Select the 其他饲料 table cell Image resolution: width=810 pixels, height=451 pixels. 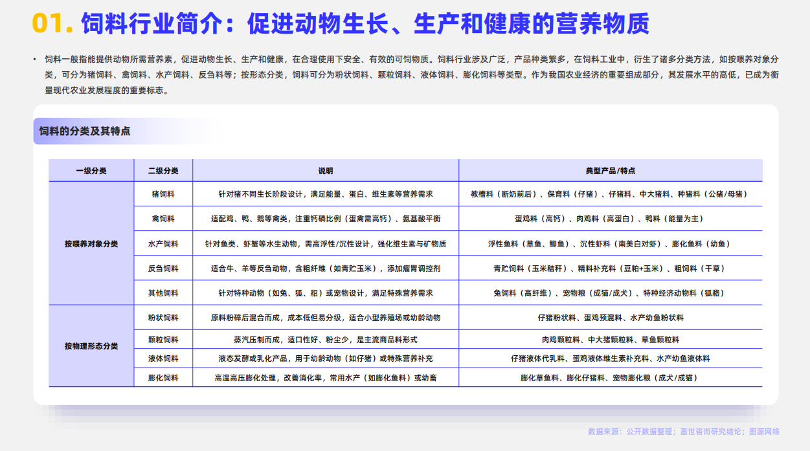click(163, 293)
